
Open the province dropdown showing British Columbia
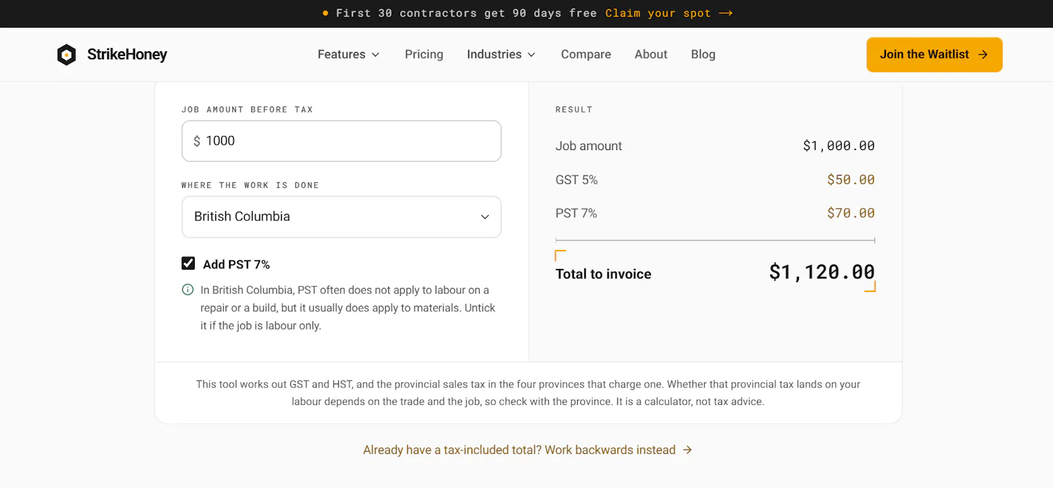point(342,217)
